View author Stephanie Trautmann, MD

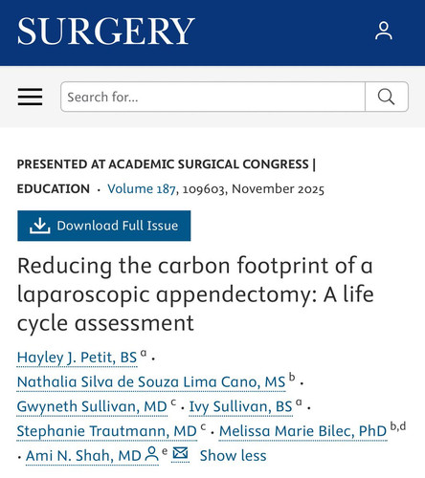[x=106, y=431]
